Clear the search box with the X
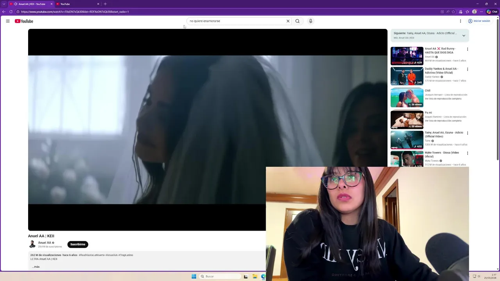 pos(288,21)
